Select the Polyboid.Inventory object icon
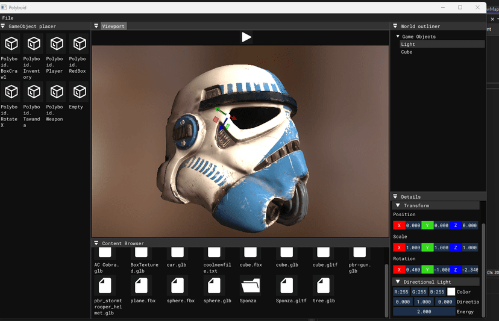 pyautogui.click(x=34, y=44)
